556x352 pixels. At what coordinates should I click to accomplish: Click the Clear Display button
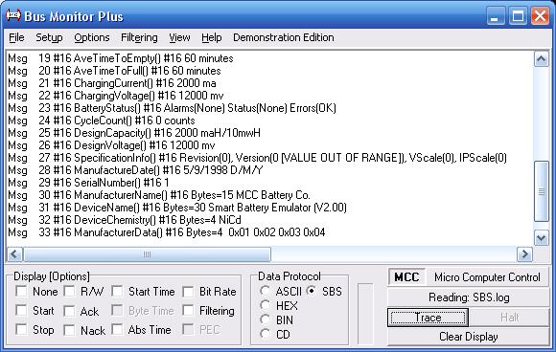pyautogui.click(x=469, y=337)
